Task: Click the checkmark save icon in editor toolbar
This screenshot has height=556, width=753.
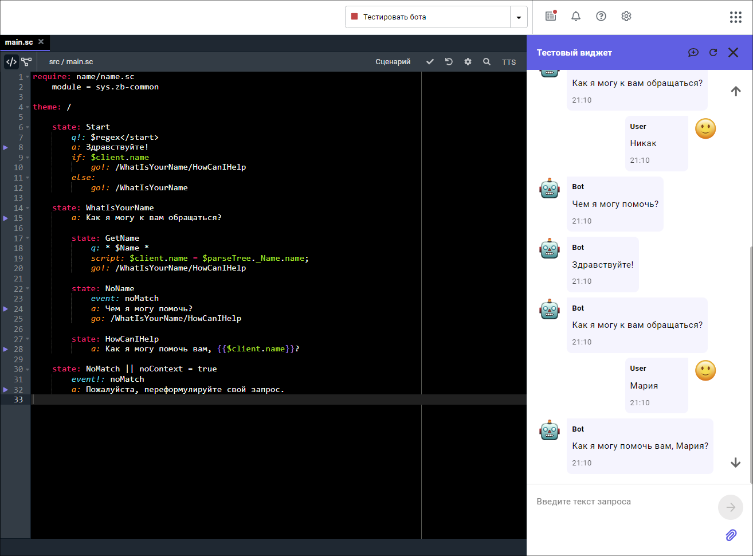Action: pos(430,62)
